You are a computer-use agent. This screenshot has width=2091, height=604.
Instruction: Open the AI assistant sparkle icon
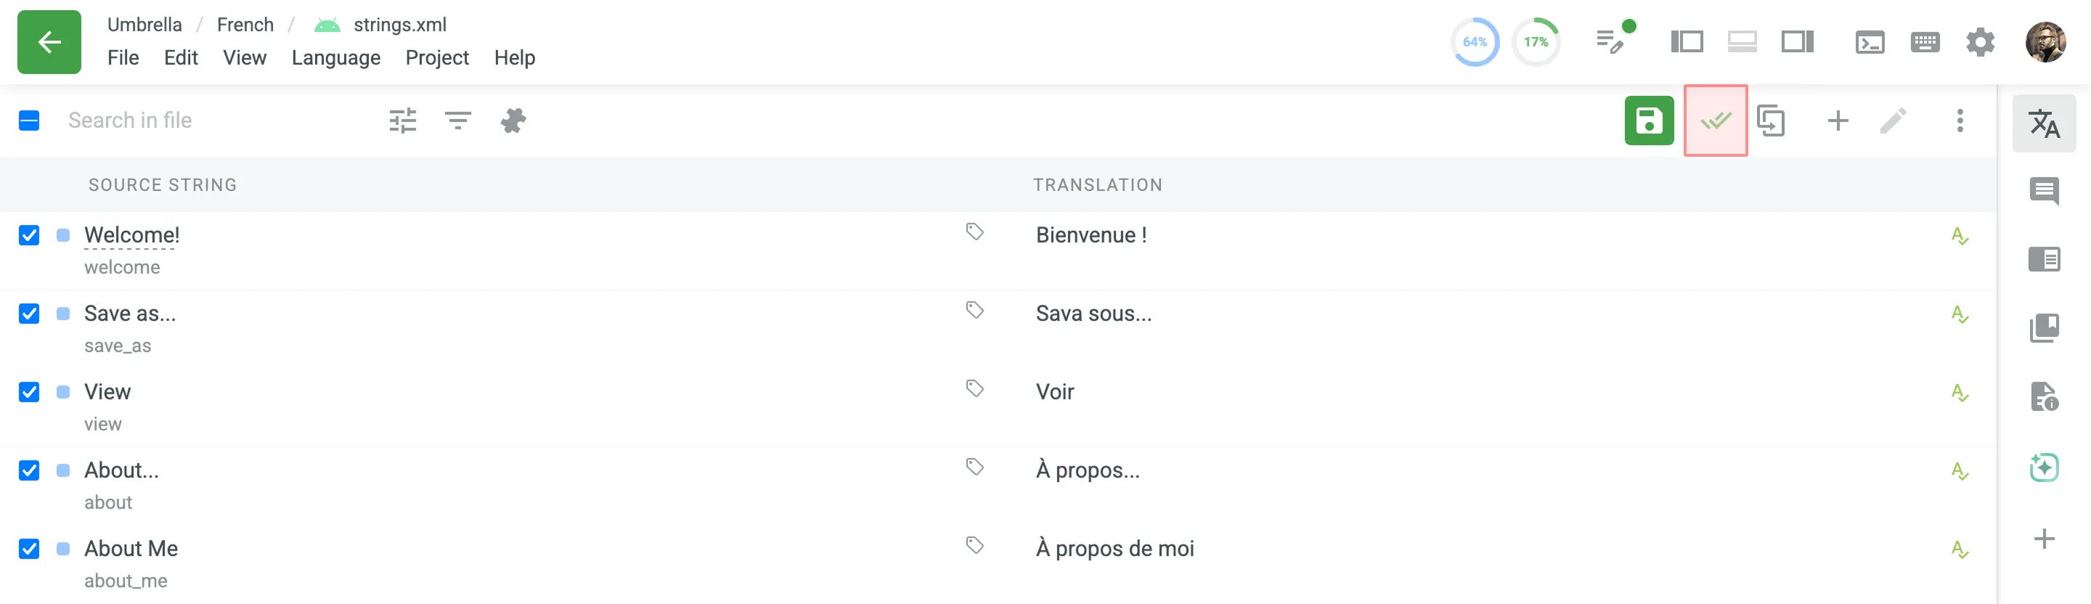tap(2043, 467)
